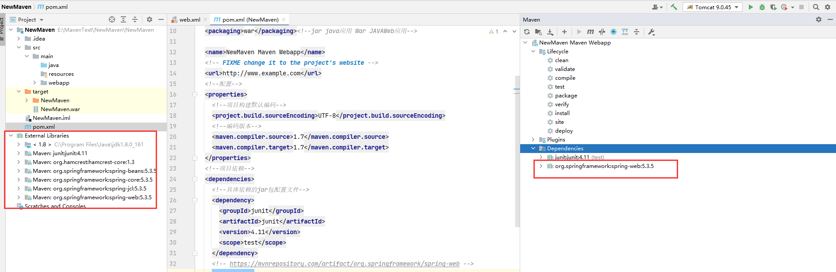The height and width of the screenshot is (272, 836).
Task: Click Execute Maven Goal icon
Action: (590, 32)
